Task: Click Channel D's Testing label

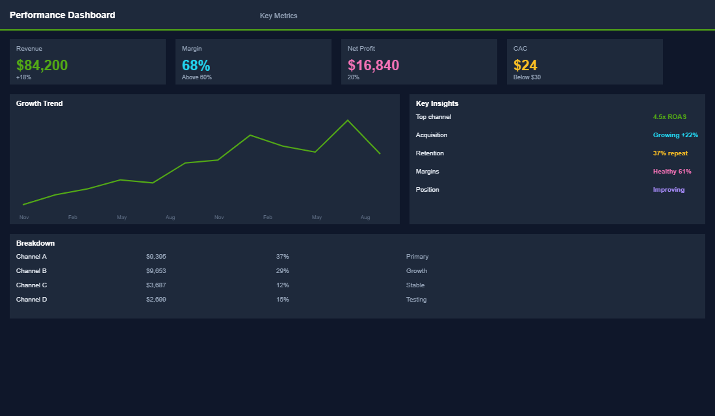Action: coord(416,299)
